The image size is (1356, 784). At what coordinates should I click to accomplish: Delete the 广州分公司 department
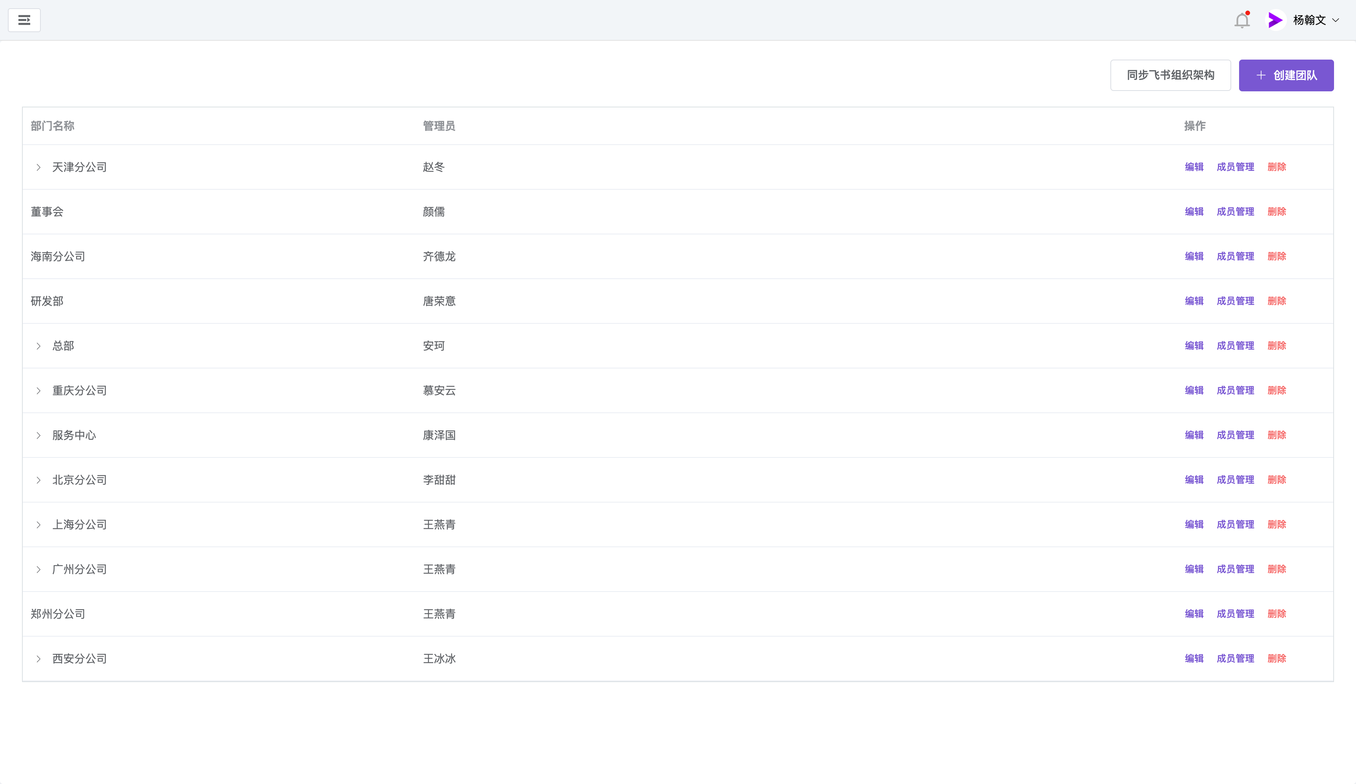tap(1276, 568)
